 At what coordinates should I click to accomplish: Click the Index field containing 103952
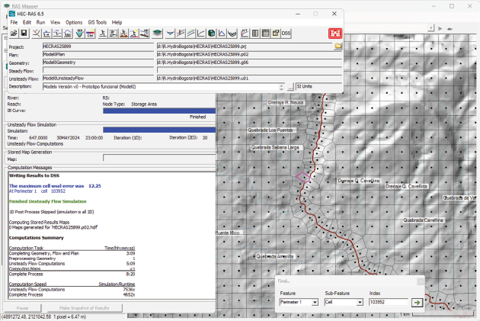pos(387,302)
